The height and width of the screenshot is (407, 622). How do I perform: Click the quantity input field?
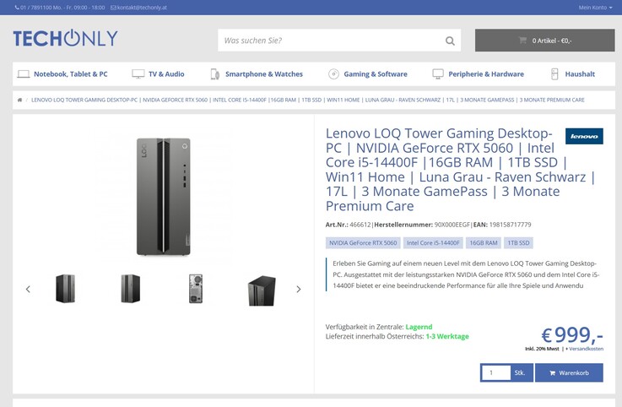496,373
